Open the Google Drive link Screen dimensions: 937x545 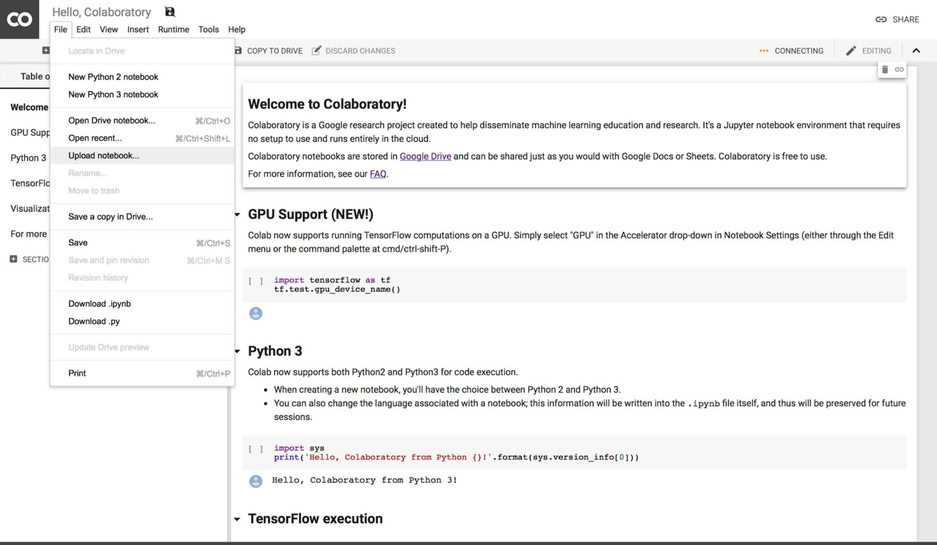(x=425, y=156)
